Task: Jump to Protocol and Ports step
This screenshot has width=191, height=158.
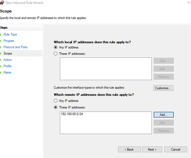Action: pyautogui.click(x=15, y=47)
